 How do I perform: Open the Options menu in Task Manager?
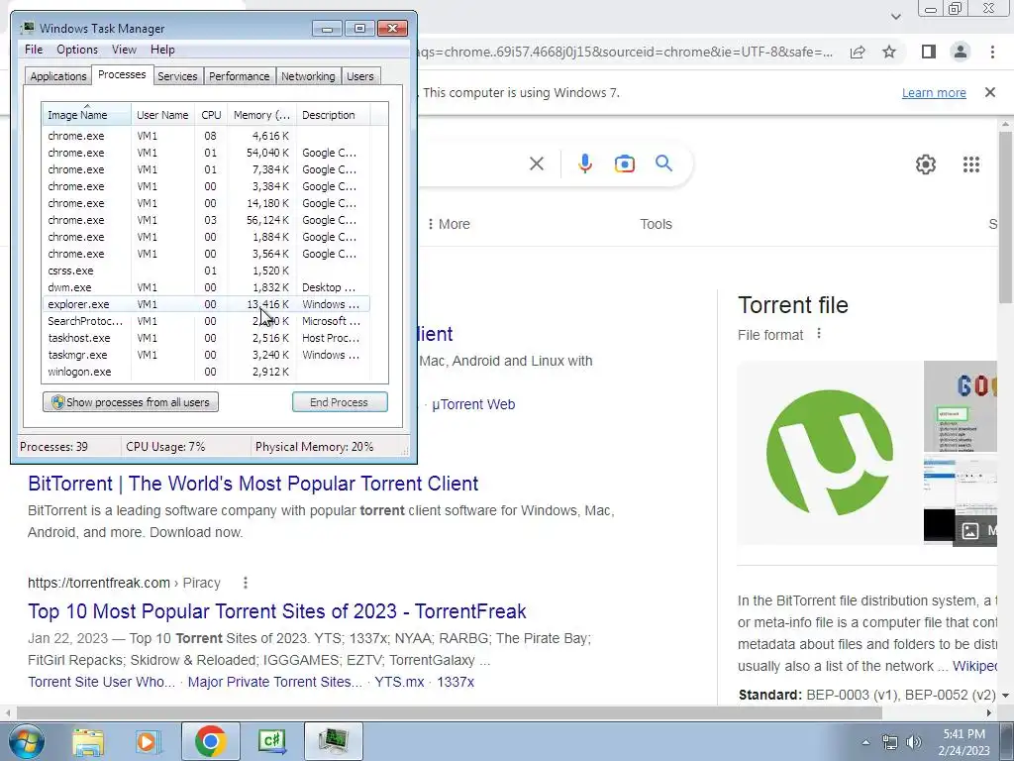click(x=77, y=50)
